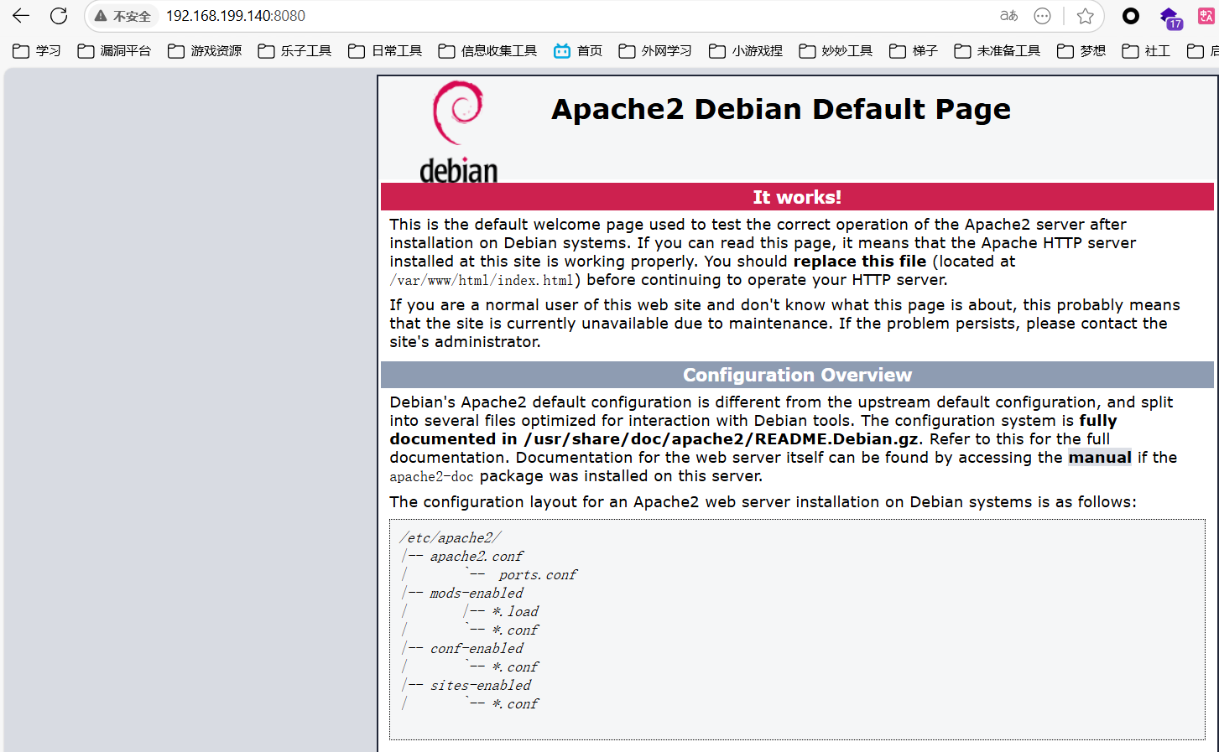Open the 日常工具 bookmark folder
Viewport: 1219px width, 752px height.
385,51
